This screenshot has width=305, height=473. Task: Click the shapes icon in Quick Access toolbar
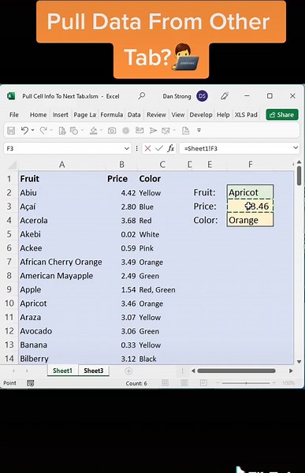[x=73, y=130]
